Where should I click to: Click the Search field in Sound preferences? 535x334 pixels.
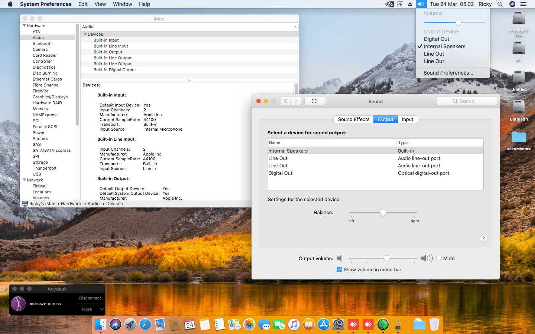(x=467, y=101)
